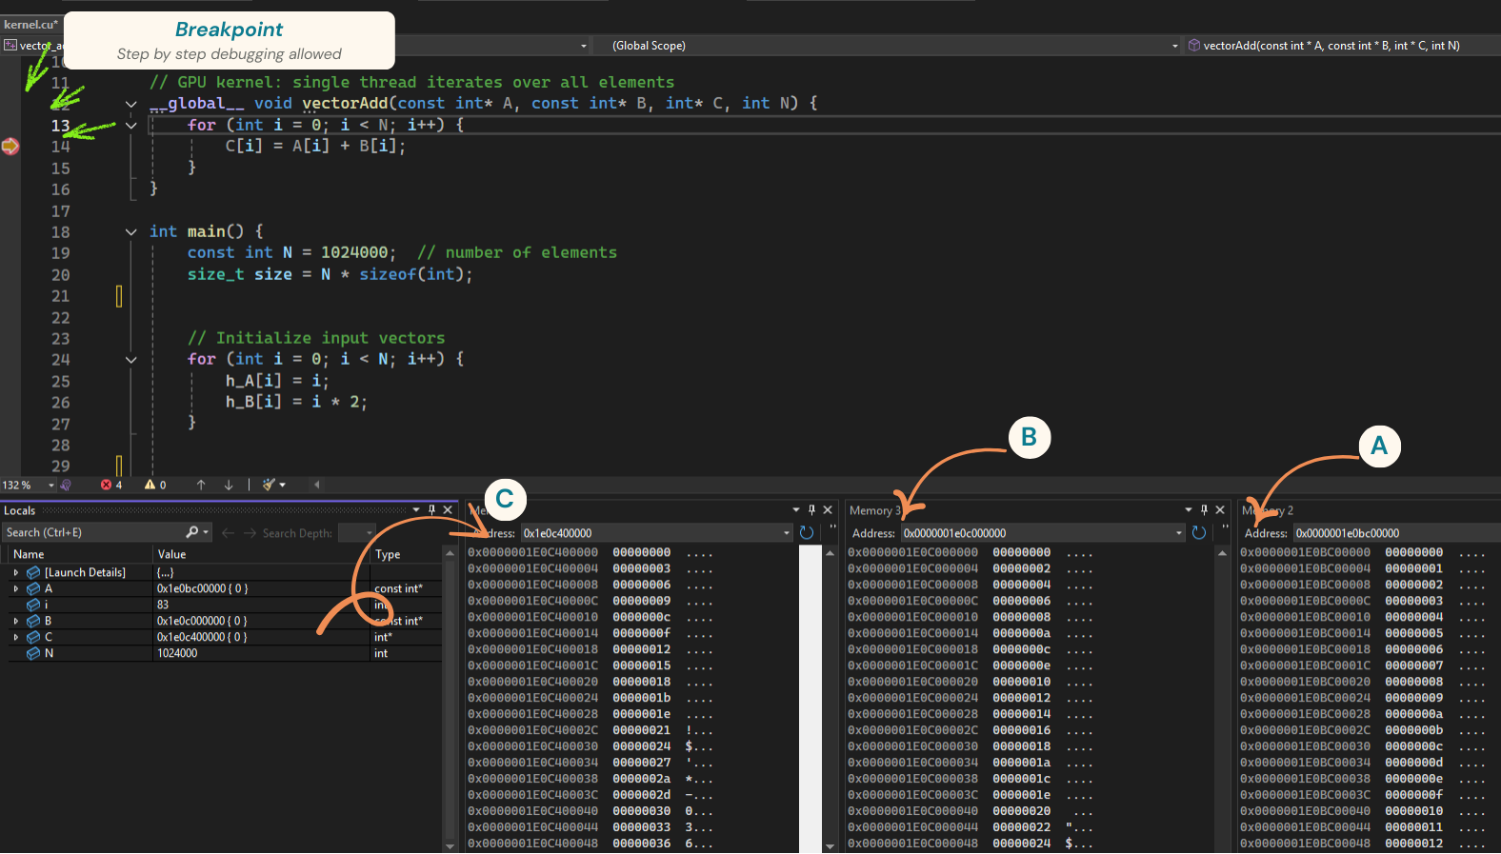Click the breakpoint arrow marker on line 14
This screenshot has width=1501, height=854.
pos(10,147)
